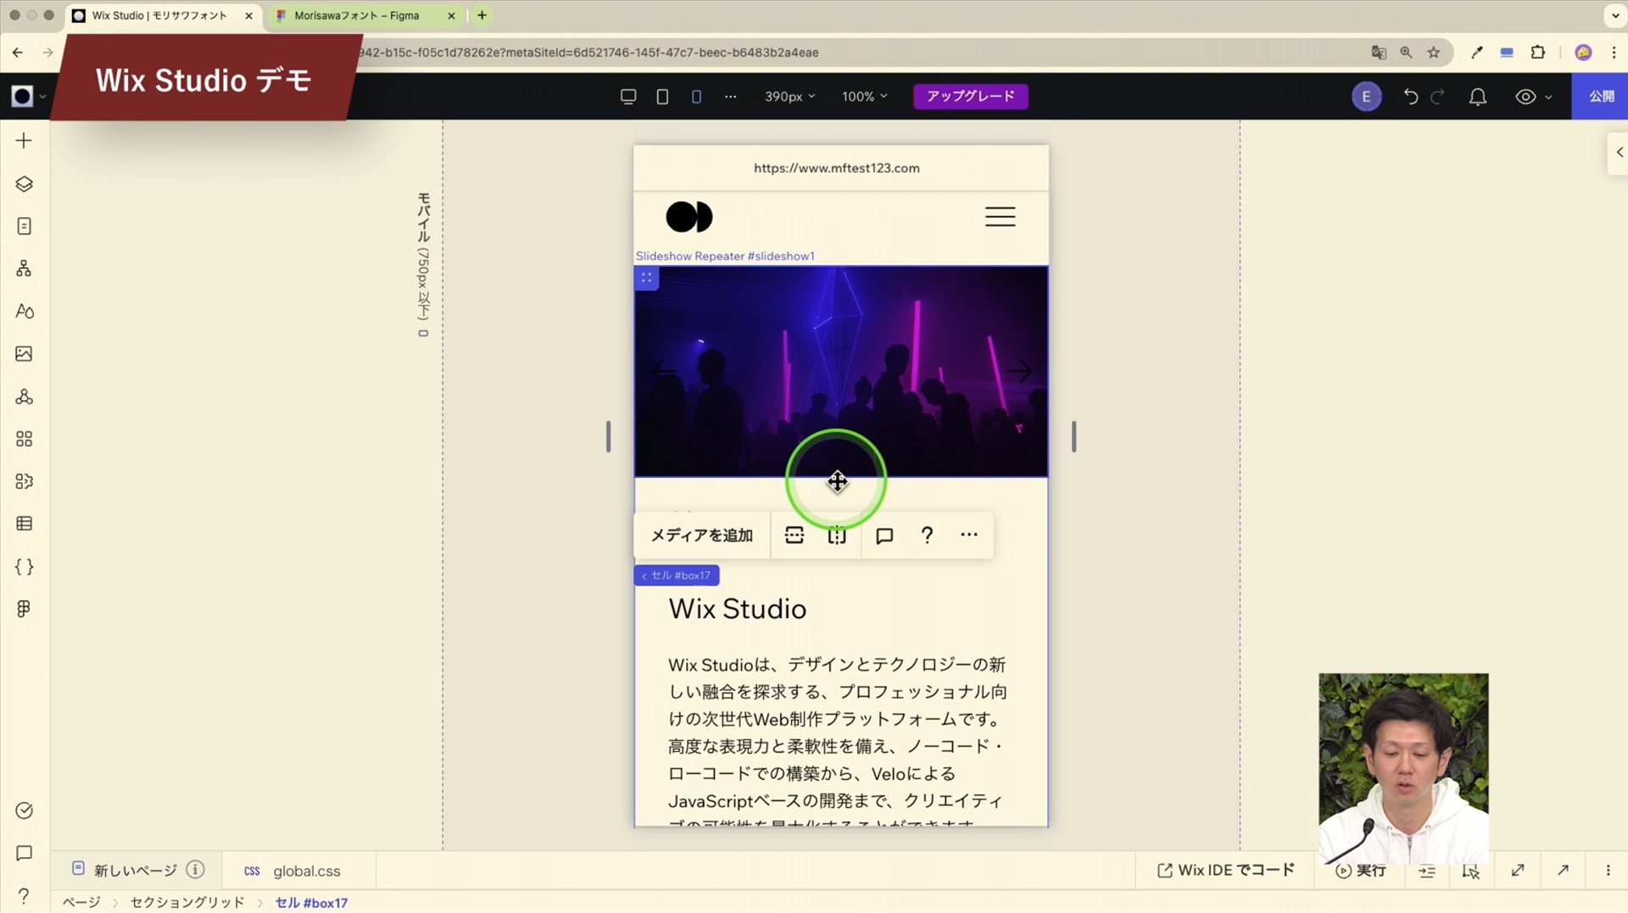Screen dimensions: 1628x913
Task: Click the メディアを追加 button
Action: point(701,535)
